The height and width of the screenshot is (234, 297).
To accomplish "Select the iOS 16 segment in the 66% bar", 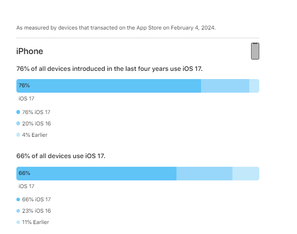I will 204,174.
